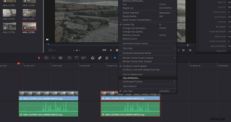Choose Generate Optimized Media
The height and width of the screenshot is (122, 231).
click(147, 53)
